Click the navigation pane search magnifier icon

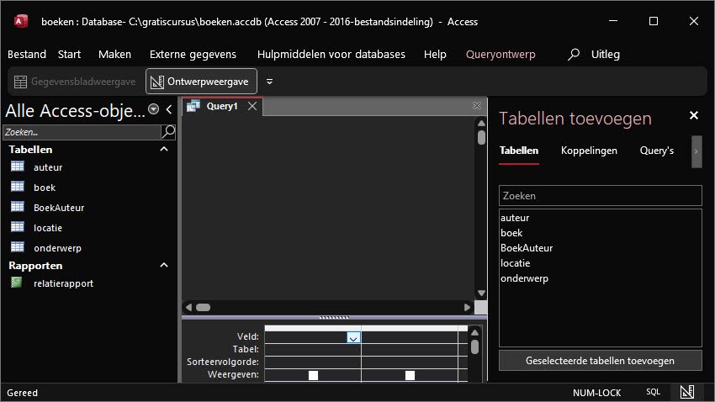pos(168,132)
